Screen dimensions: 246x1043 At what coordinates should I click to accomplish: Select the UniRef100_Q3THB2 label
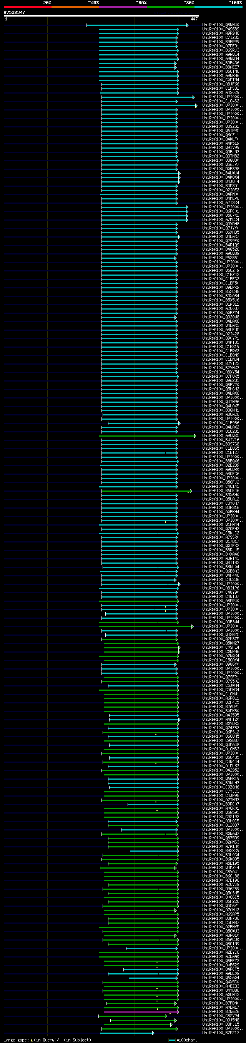pos(221,156)
